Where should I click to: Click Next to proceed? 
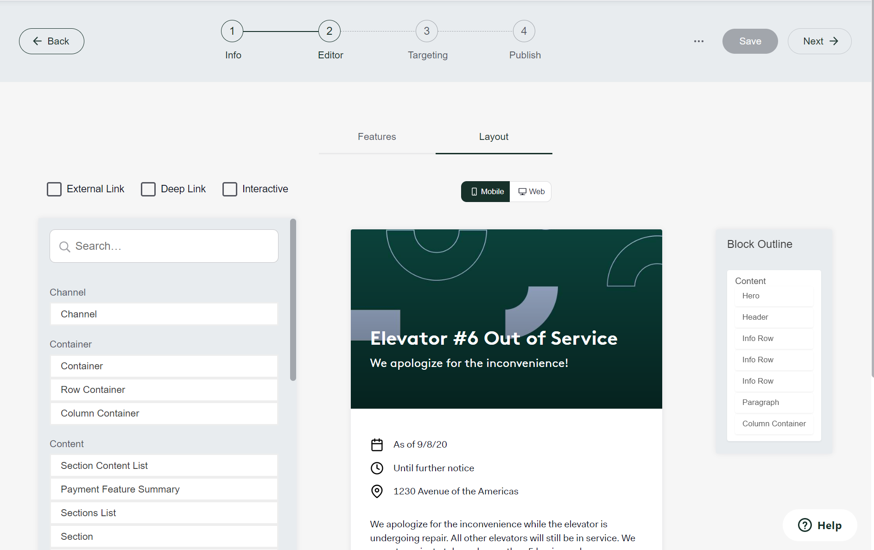tap(819, 41)
